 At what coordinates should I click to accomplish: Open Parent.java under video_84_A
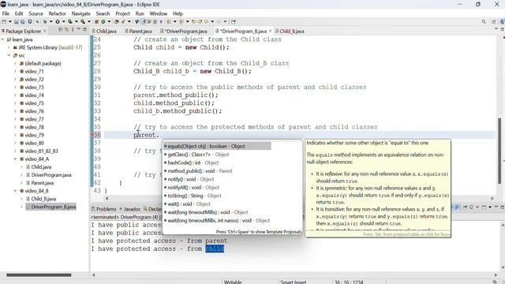(x=39, y=183)
